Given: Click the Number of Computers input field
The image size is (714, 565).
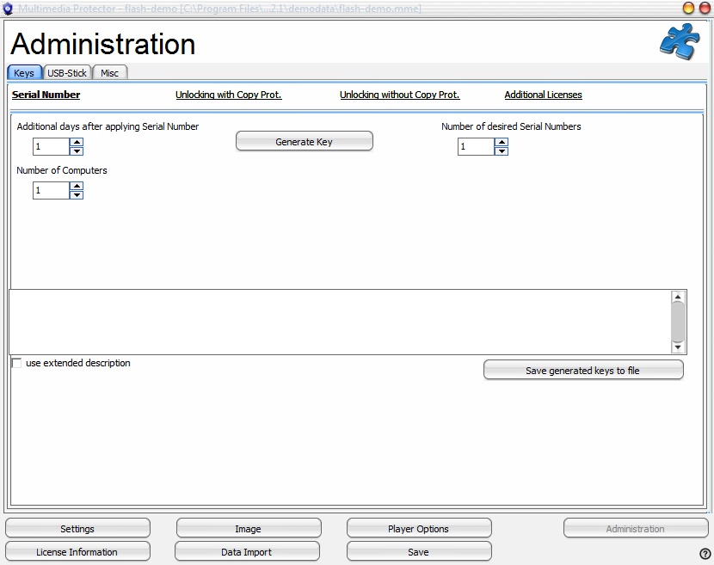Looking at the screenshot, I should (x=51, y=191).
